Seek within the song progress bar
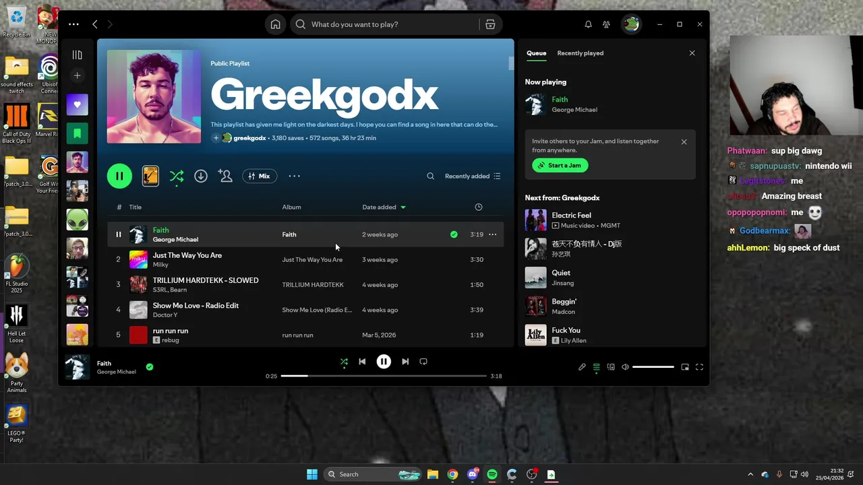Screen dimensions: 863x485 pyautogui.click(x=384, y=376)
